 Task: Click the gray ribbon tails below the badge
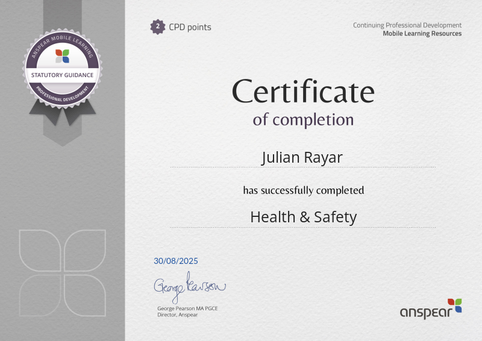point(63,113)
